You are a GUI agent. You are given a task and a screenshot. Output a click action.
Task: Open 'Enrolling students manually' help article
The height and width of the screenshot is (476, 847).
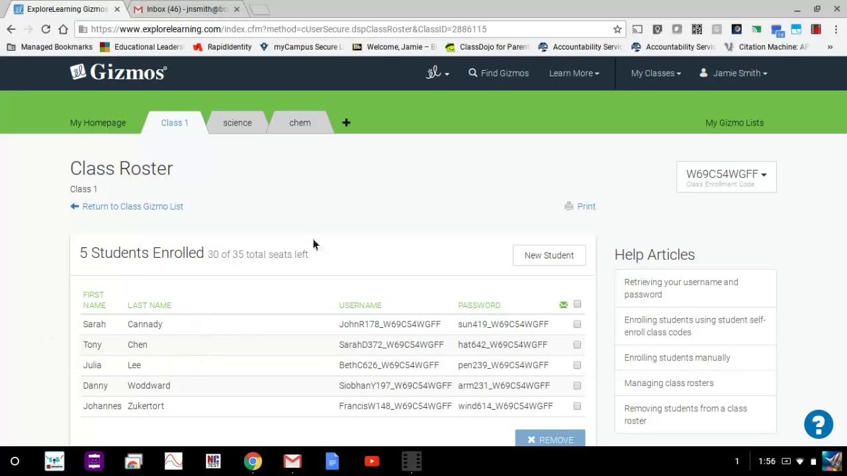tap(695, 358)
